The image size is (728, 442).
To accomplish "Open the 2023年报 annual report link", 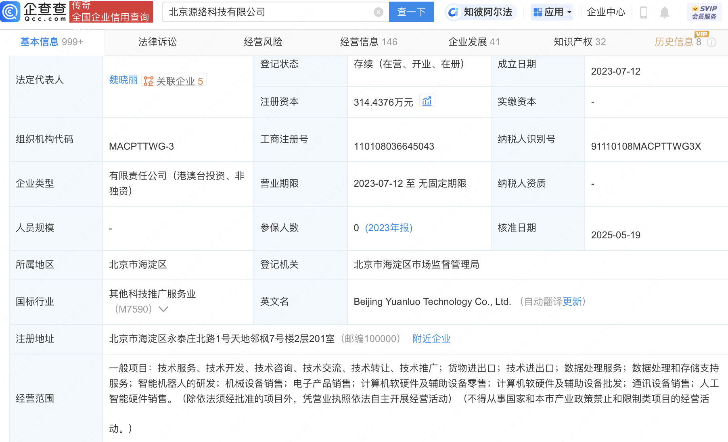I will [389, 228].
